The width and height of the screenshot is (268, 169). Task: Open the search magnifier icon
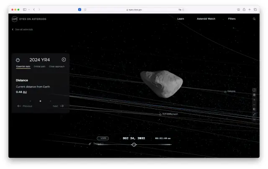coord(254,19)
